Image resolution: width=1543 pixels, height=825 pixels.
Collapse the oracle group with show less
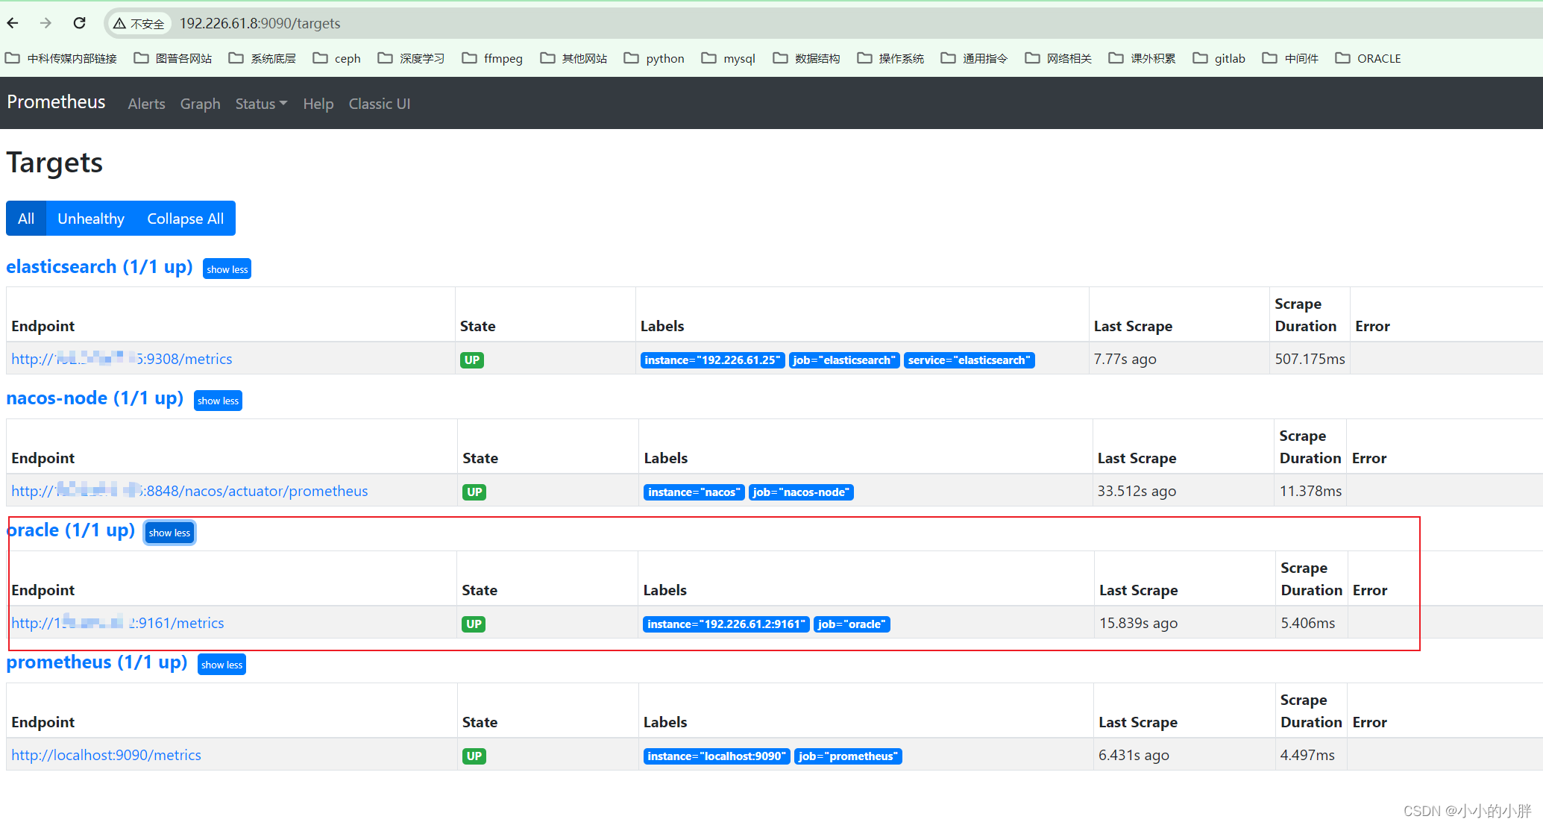pyautogui.click(x=169, y=533)
